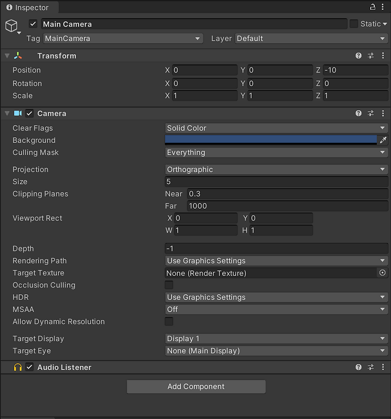The width and height of the screenshot is (391, 419).
Task: Click the Viewport Rect W field
Action: (x=206, y=230)
